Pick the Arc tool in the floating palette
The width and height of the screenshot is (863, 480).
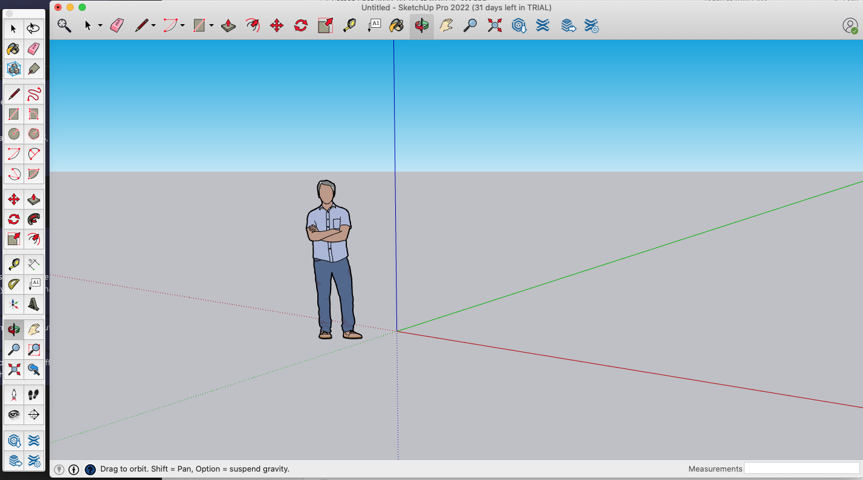click(x=14, y=154)
